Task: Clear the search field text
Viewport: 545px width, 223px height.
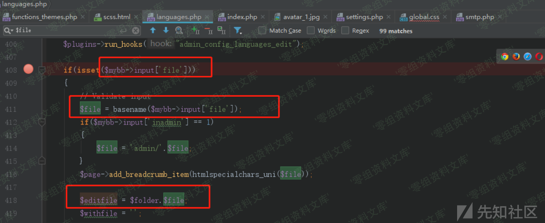Action: [x=135, y=30]
